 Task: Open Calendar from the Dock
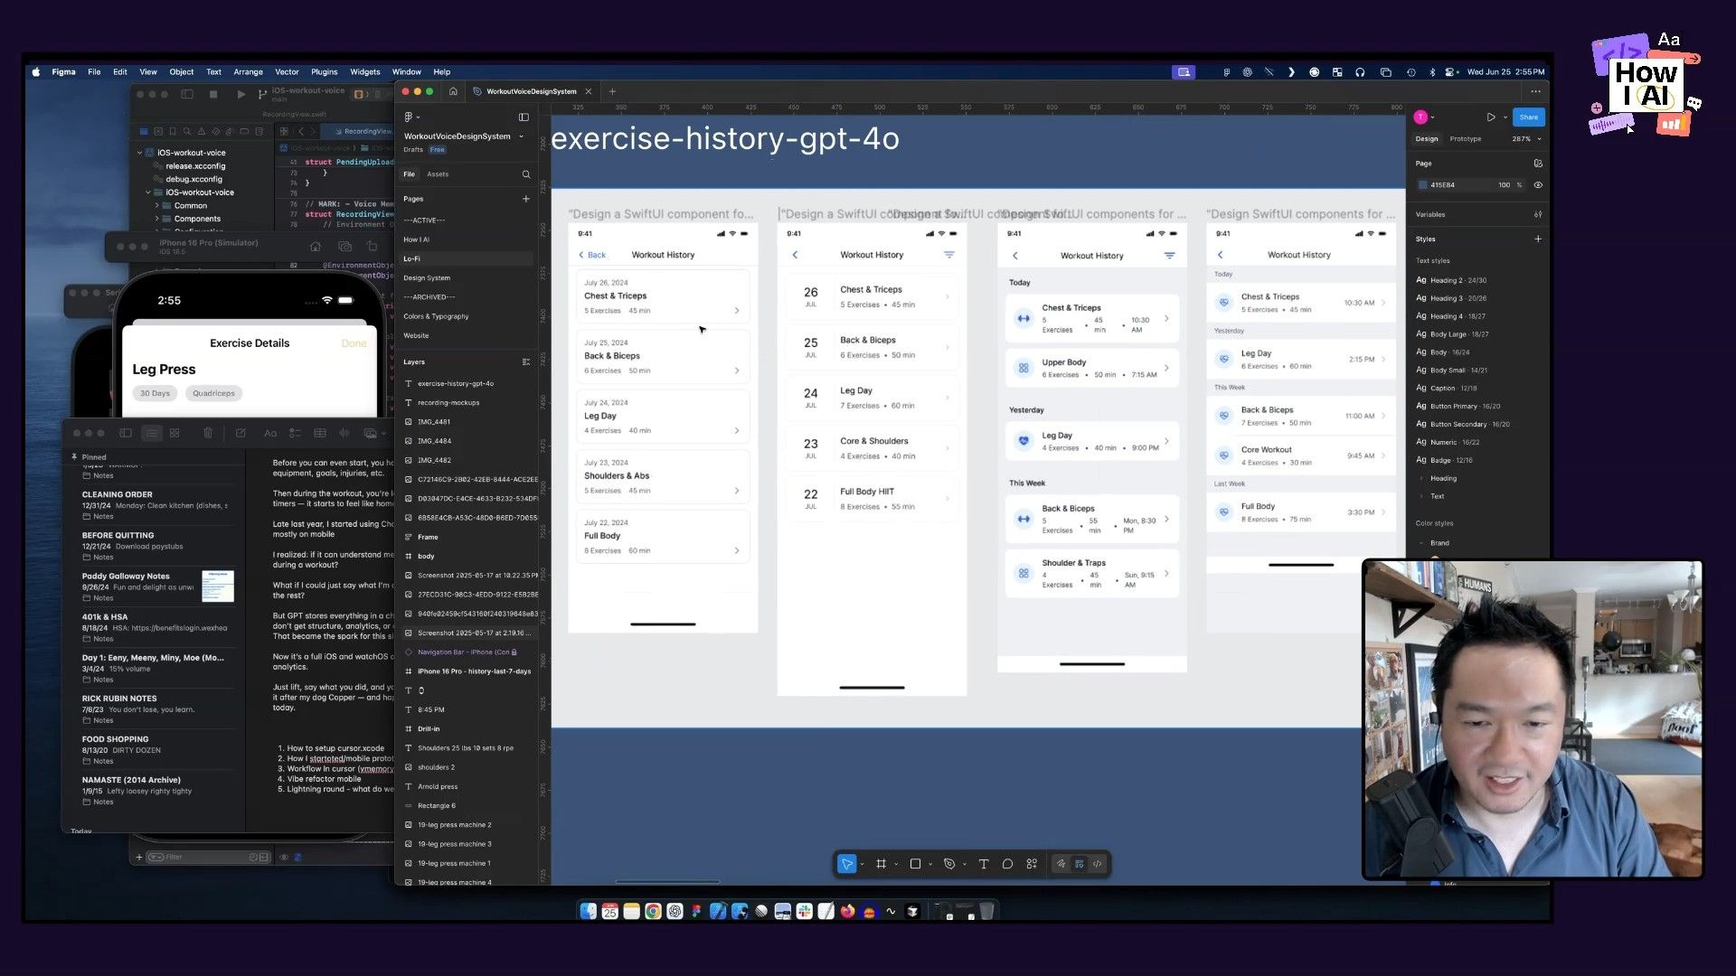tap(609, 911)
